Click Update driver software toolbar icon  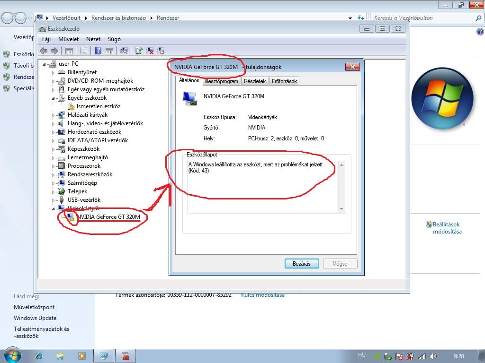[139, 51]
